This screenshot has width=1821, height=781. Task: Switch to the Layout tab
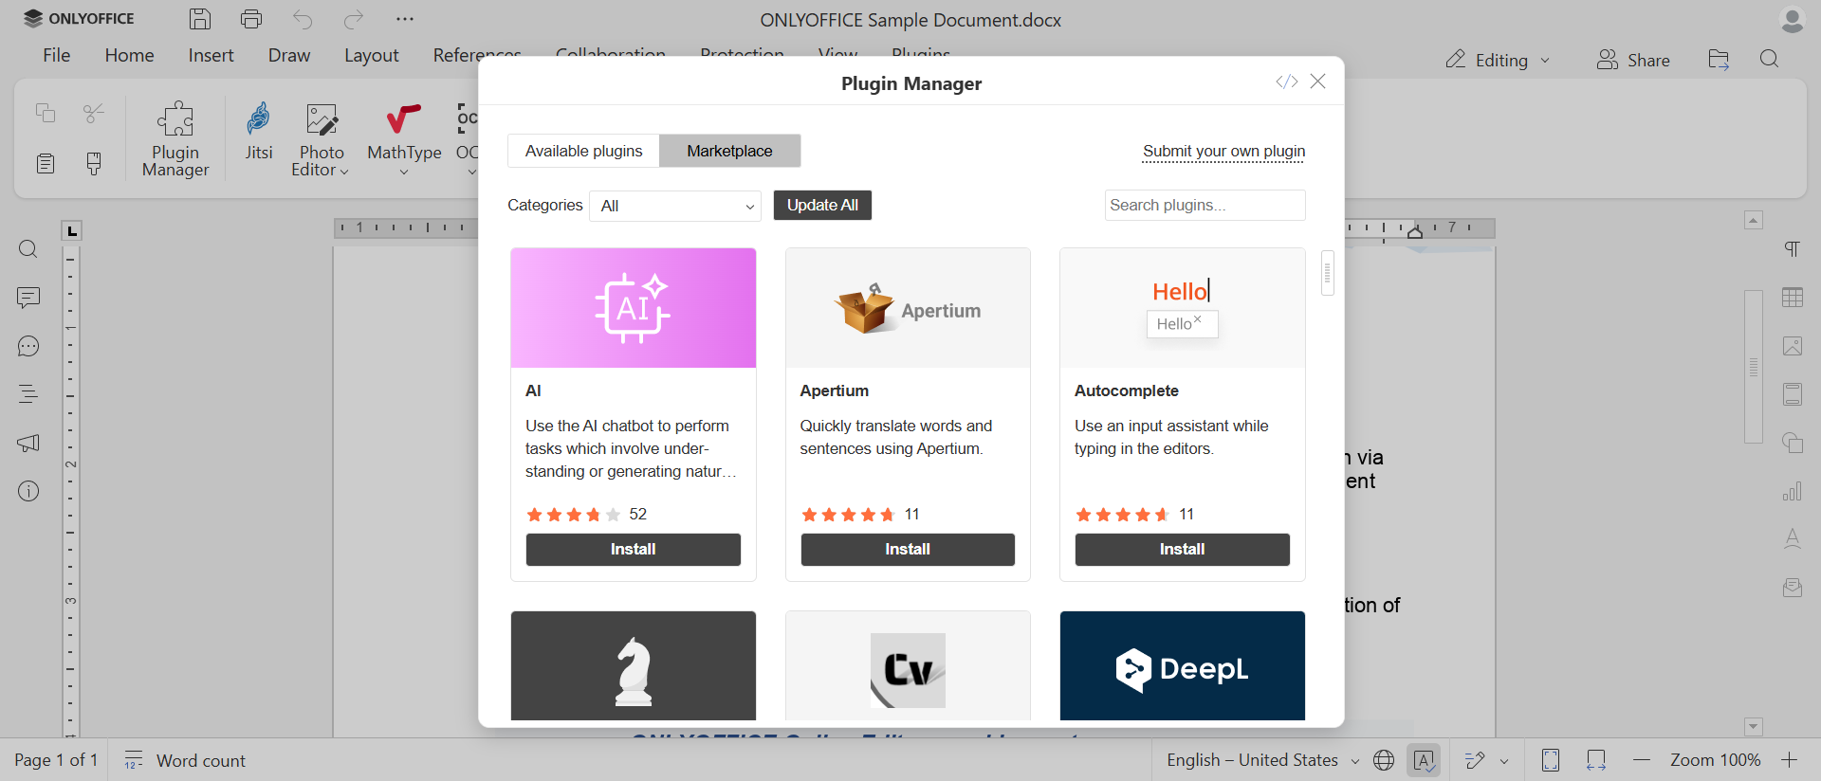(372, 55)
